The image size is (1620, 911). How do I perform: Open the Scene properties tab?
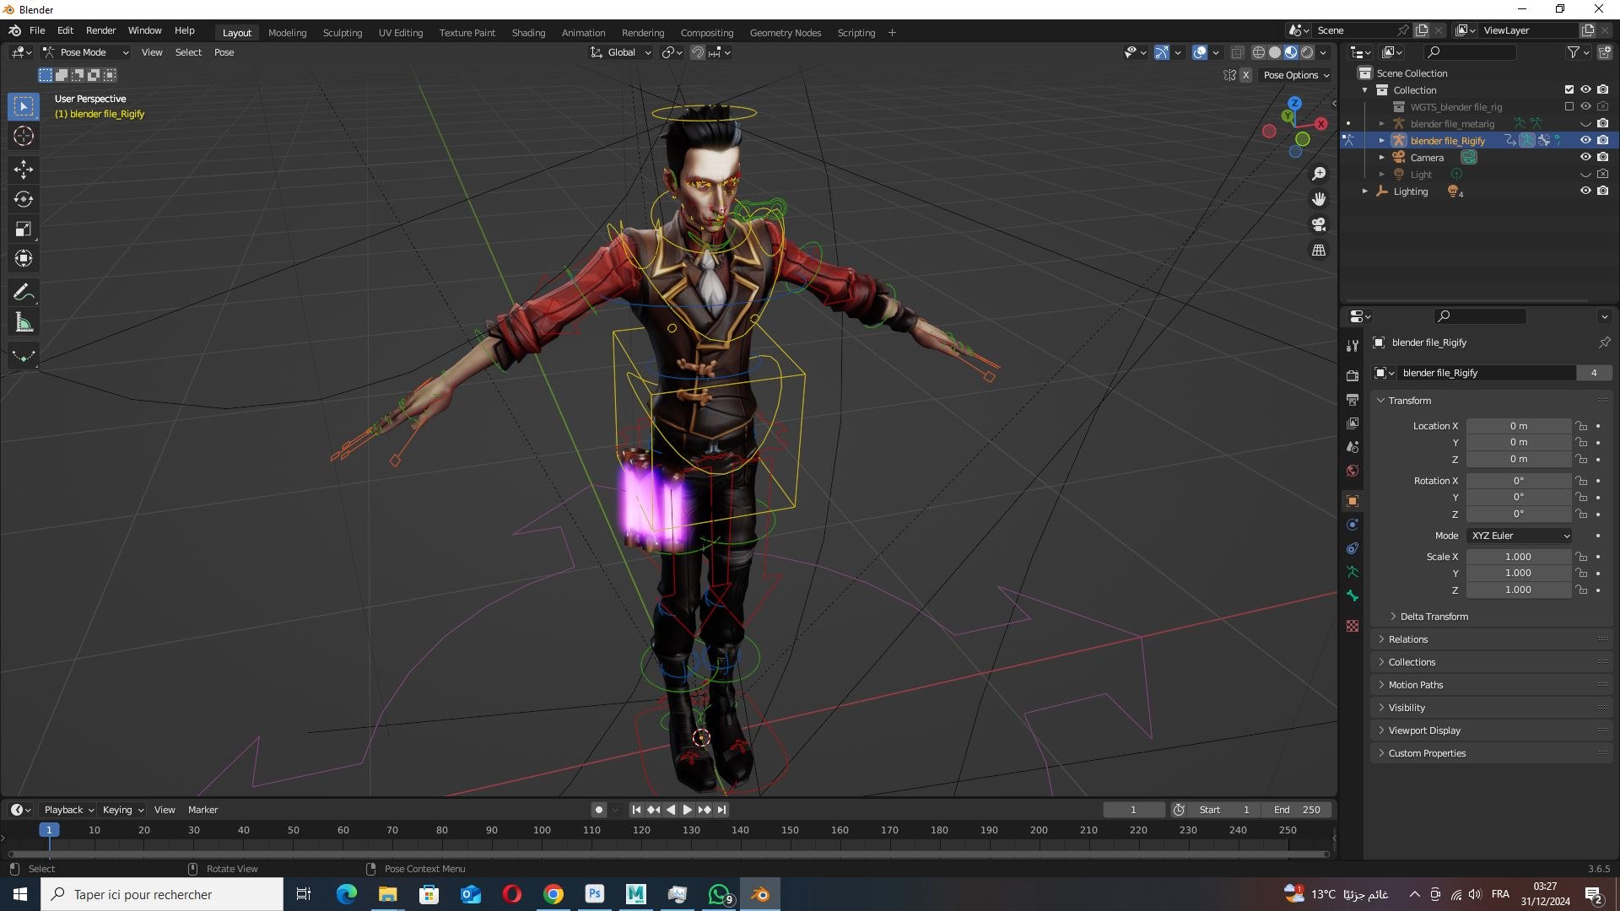(1353, 446)
